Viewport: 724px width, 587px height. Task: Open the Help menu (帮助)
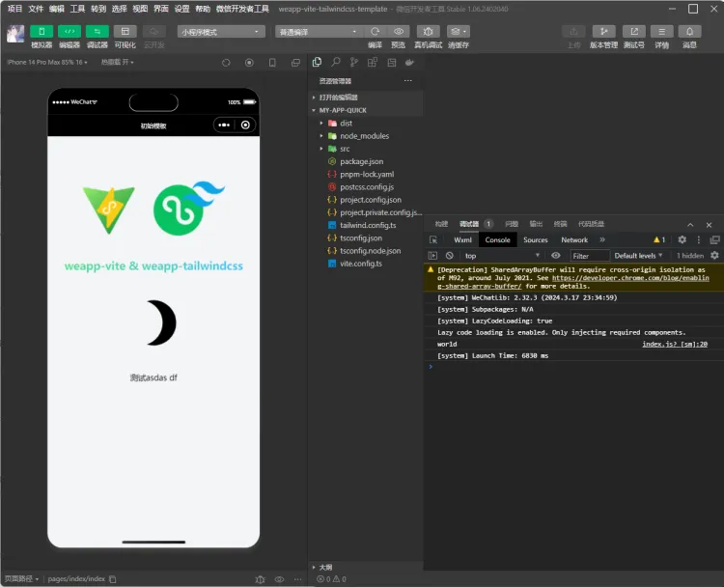pos(203,9)
